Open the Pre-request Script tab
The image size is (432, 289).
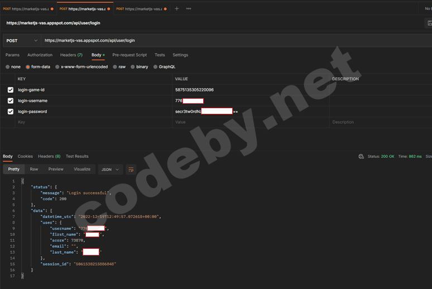pos(129,55)
